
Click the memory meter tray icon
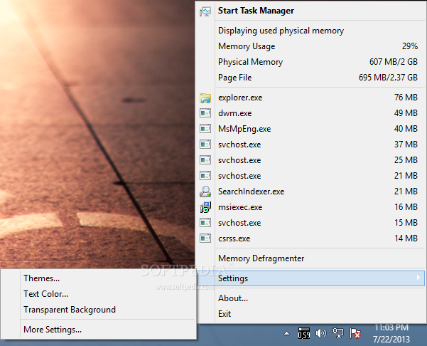[x=304, y=333]
